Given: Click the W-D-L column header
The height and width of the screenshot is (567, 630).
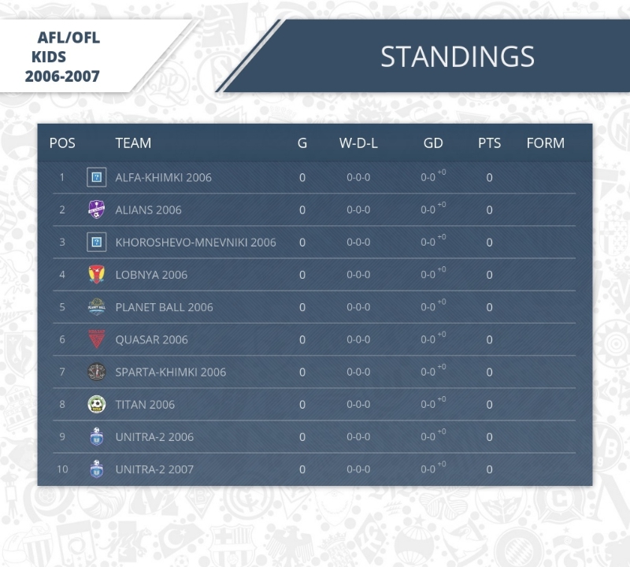Looking at the screenshot, I should tap(358, 143).
